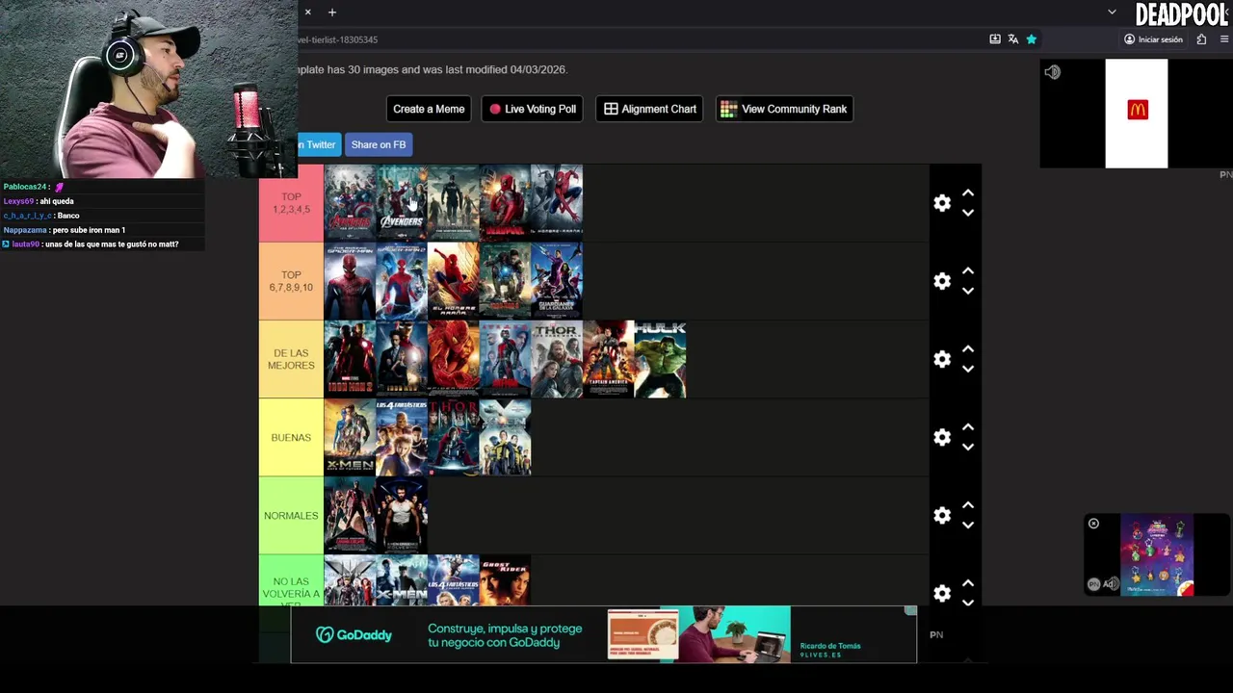Viewport: 1233px width, 693px height.
Task: Open the Alignment Chart
Action: 649,109
